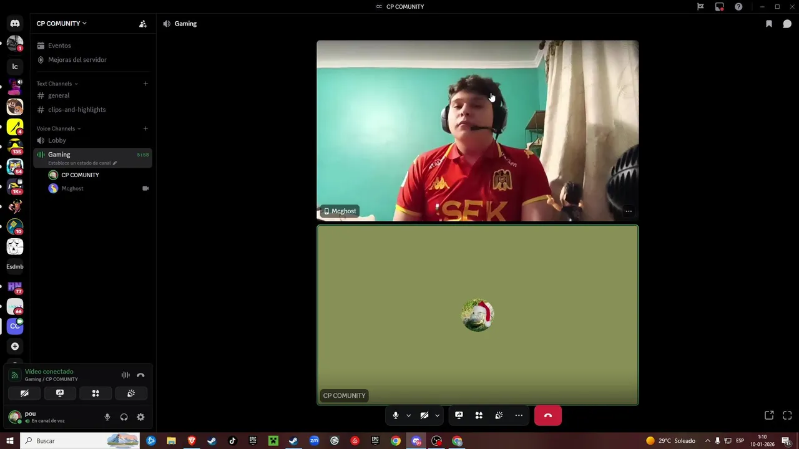The image size is (799, 449).
Task: Open the threads icon left of chat
Action: pyautogui.click(x=769, y=24)
